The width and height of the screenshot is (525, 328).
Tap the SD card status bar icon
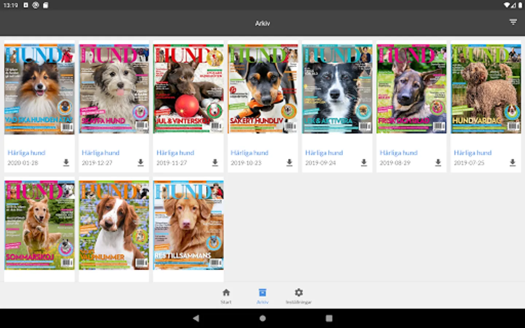pos(46,5)
